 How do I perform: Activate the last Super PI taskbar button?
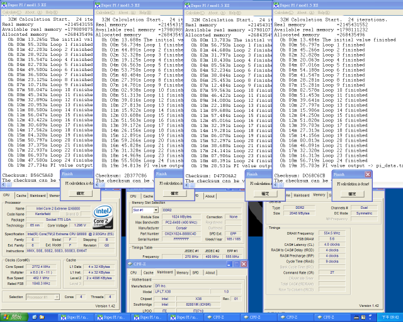pos(186,318)
